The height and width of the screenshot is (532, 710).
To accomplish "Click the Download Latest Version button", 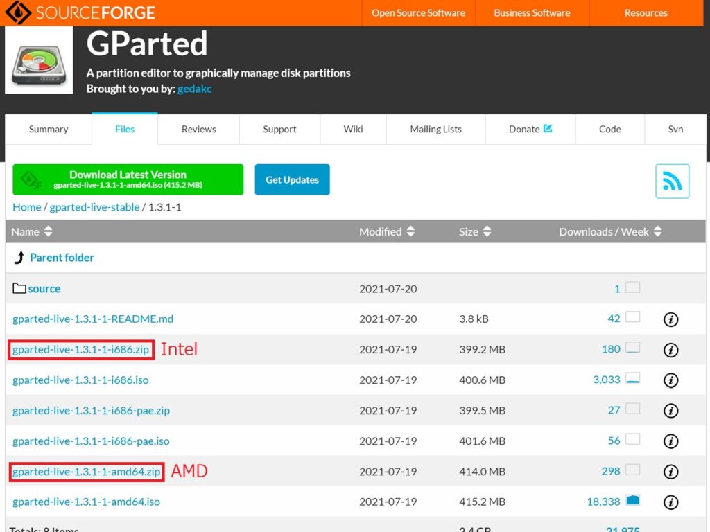I will point(128,179).
